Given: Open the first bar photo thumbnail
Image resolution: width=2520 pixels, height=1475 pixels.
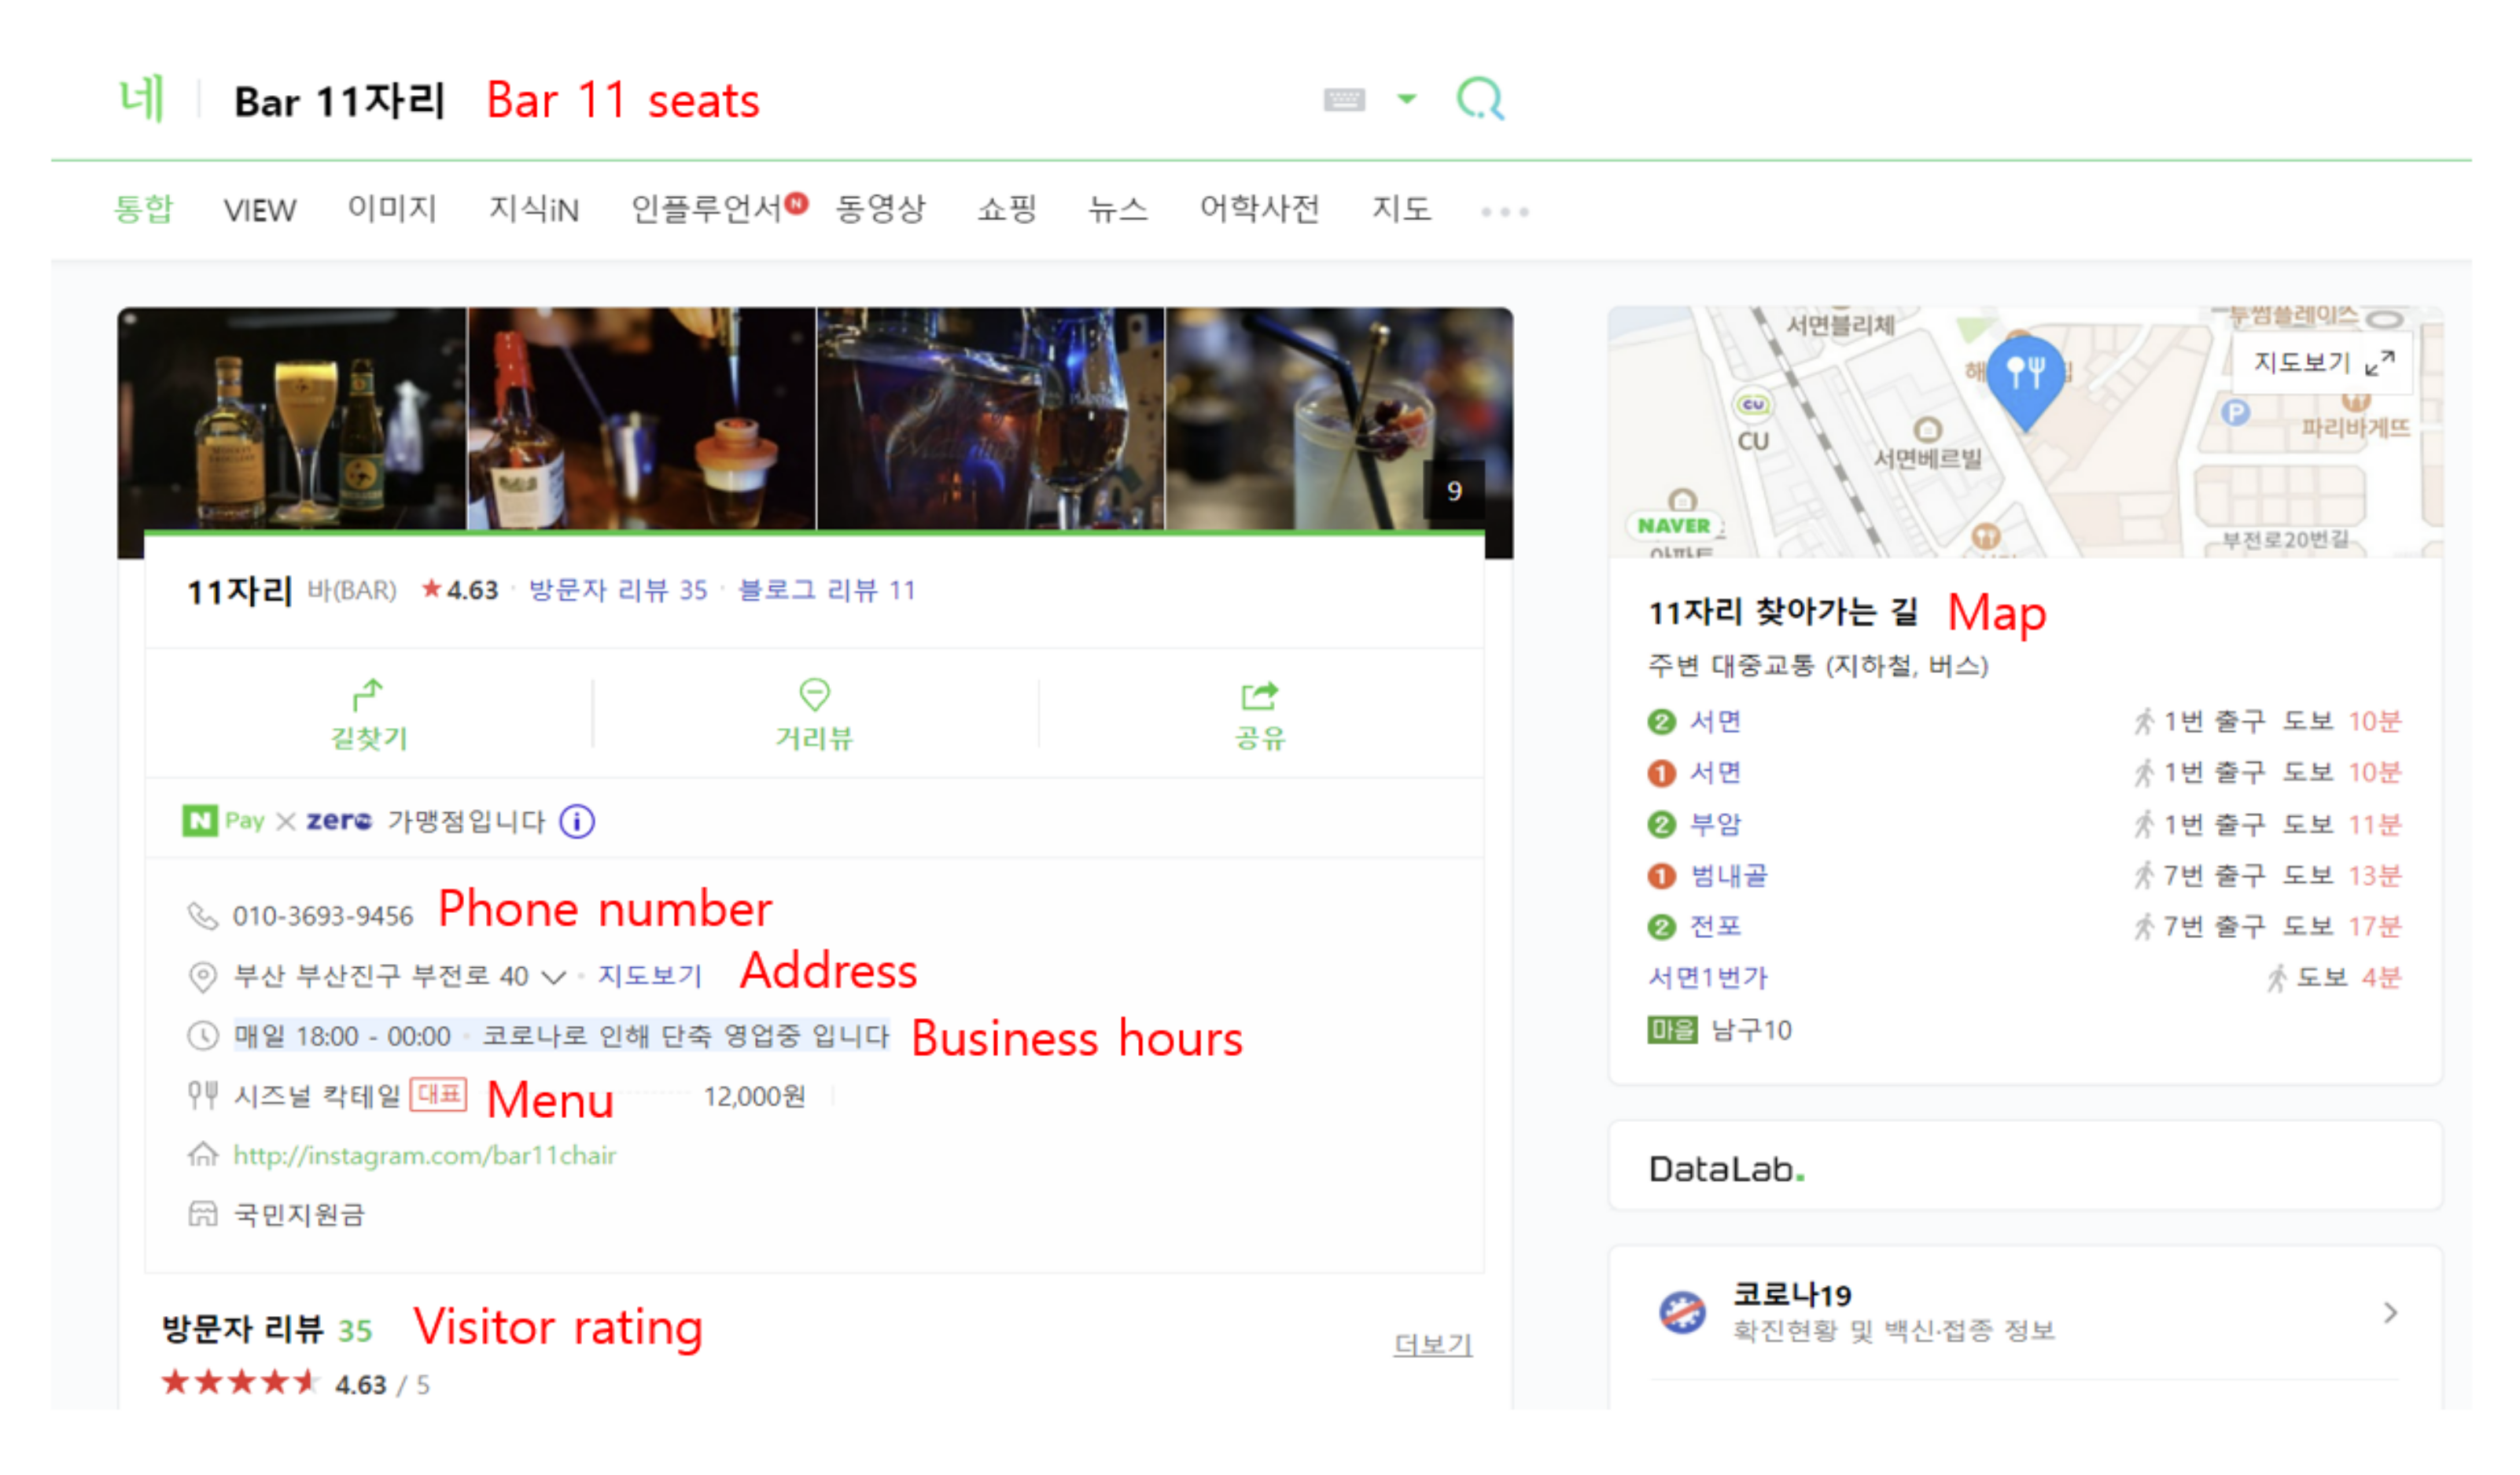Looking at the screenshot, I should click(292, 420).
